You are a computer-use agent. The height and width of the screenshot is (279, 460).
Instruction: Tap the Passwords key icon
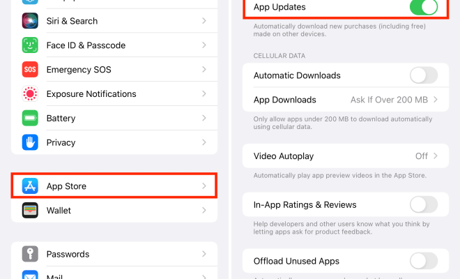[30, 254]
